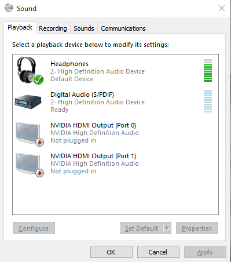Click 'Not plugged in' under HDMI Port 0

[73, 140]
